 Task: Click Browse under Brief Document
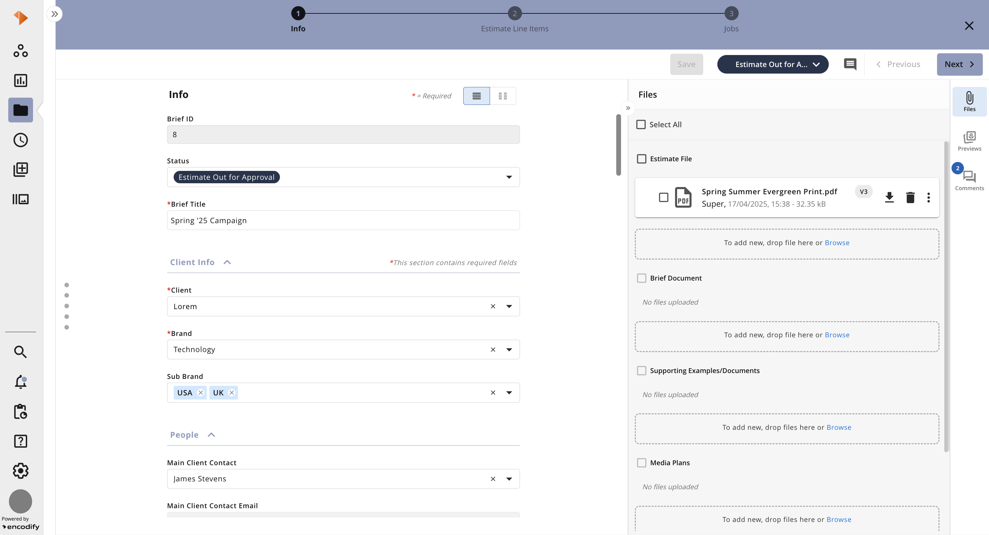click(837, 335)
